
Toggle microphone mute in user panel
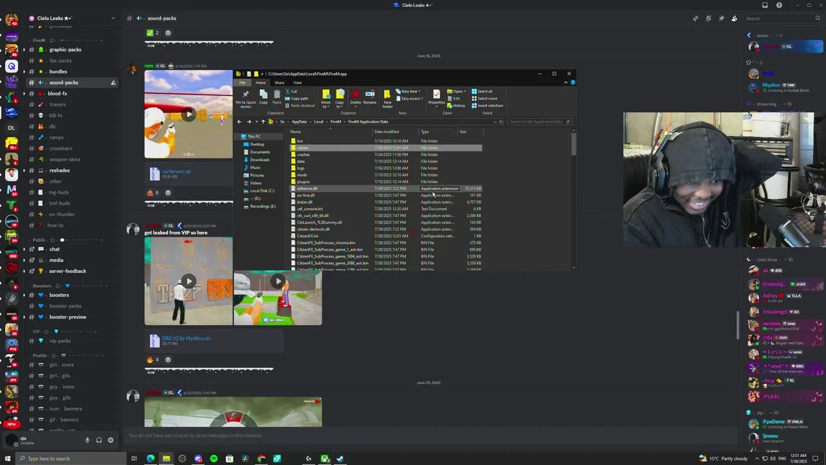point(87,440)
